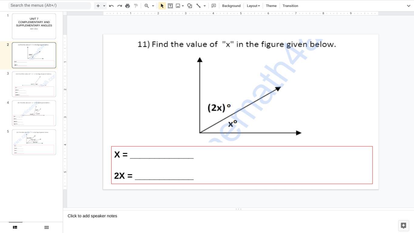The width and height of the screenshot is (414, 233).
Task: Select the Line tool
Action: point(198,6)
